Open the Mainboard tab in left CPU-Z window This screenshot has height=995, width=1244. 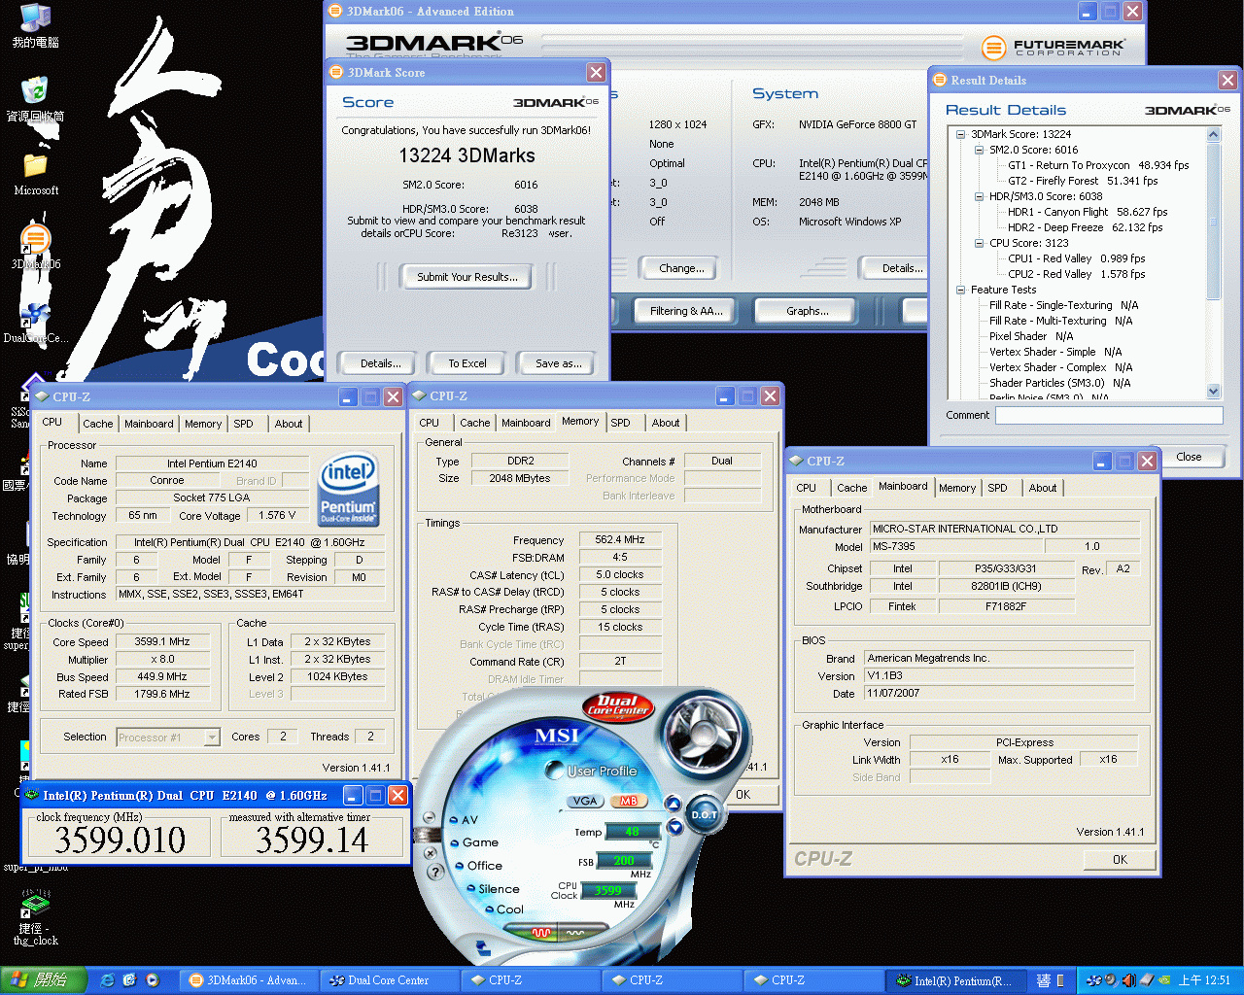point(149,424)
